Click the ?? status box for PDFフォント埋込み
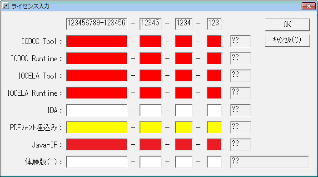Viewport: 318px width, 177px height. [240, 128]
